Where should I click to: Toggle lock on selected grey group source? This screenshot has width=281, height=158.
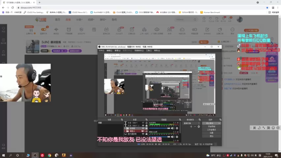(x=146, y=129)
